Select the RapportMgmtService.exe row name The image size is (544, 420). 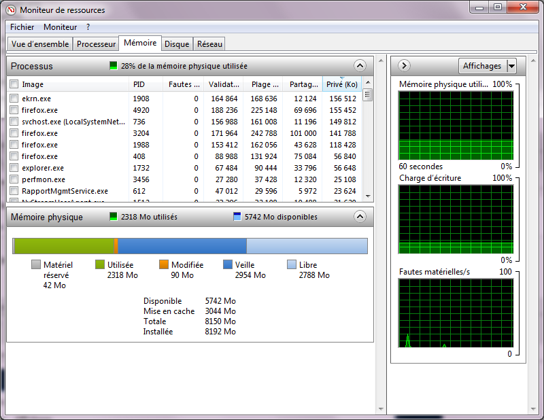pyautogui.click(x=65, y=191)
